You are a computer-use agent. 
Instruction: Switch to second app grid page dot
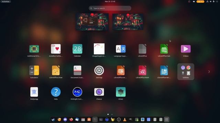(x=112, y=114)
